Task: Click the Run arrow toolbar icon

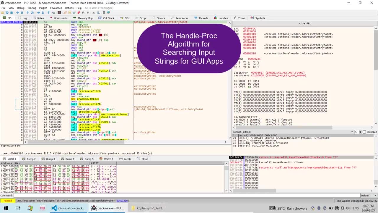Action: 17,13
